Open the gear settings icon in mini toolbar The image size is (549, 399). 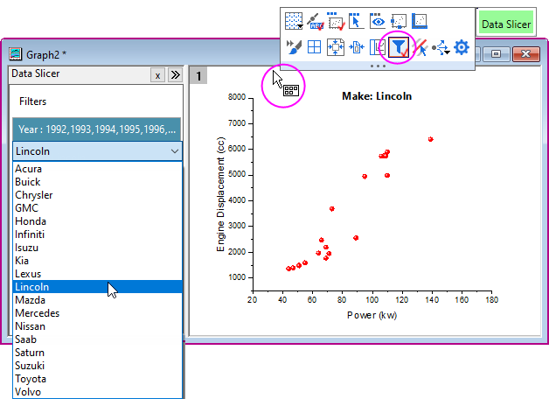pos(462,47)
